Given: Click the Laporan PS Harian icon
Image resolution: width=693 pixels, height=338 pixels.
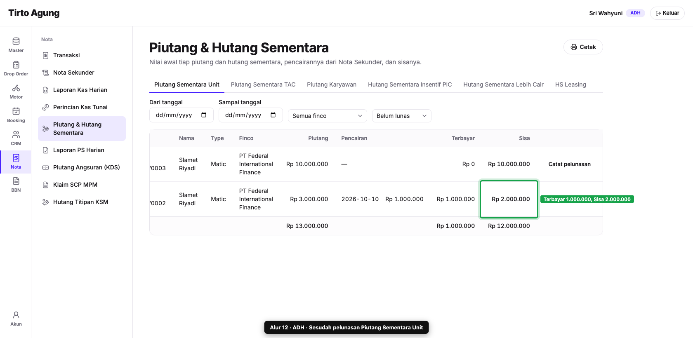Looking at the screenshot, I should point(46,150).
